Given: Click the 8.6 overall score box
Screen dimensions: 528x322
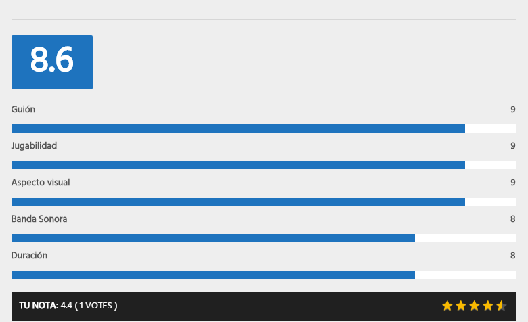Looking at the screenshot, I should [52, 62].
